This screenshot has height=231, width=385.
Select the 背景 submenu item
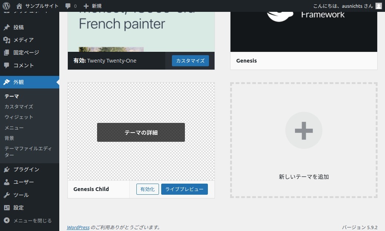9,138
